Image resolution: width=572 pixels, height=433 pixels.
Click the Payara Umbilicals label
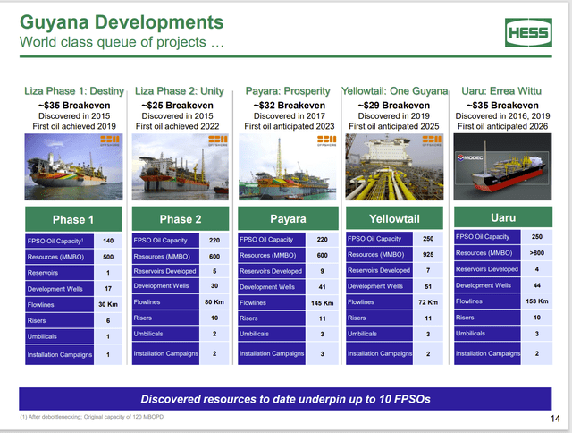click(x=254, y=334)
